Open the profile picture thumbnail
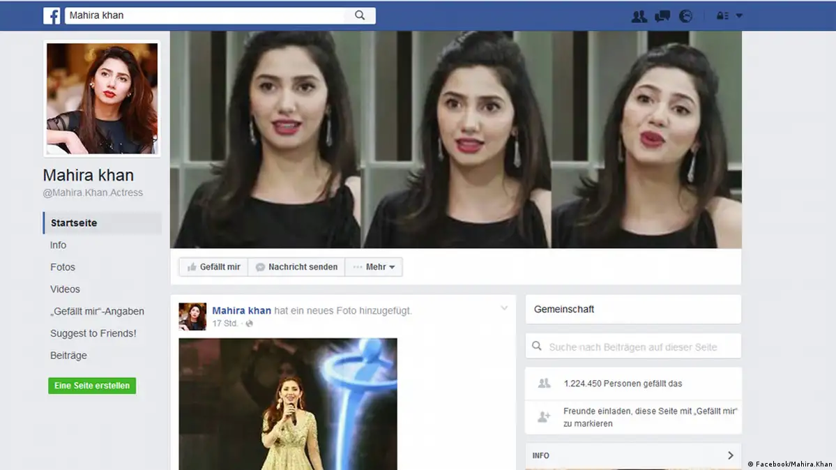This screenshot has width=836, height=470. (x=102, y=98)
